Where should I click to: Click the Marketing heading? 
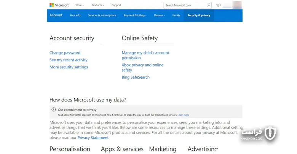tap(163, 149)
